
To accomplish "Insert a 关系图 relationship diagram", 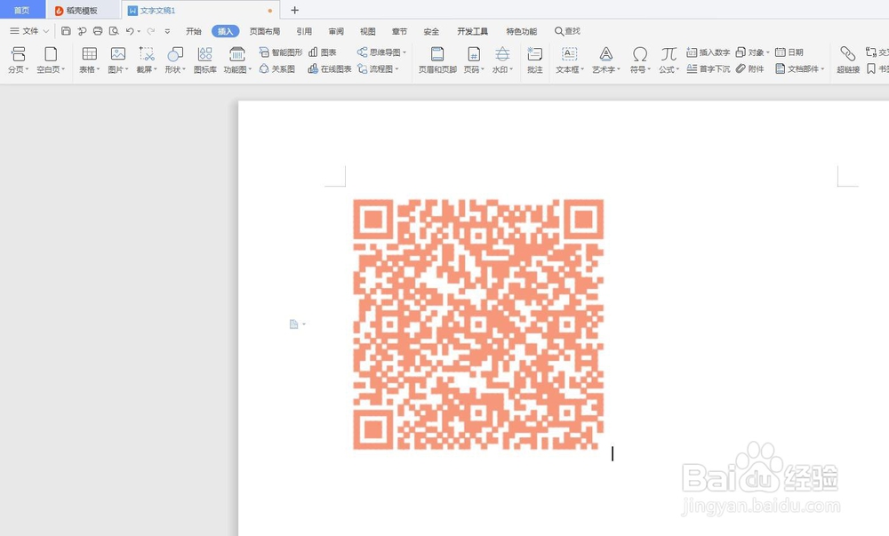I will click(x=277, y=69).
